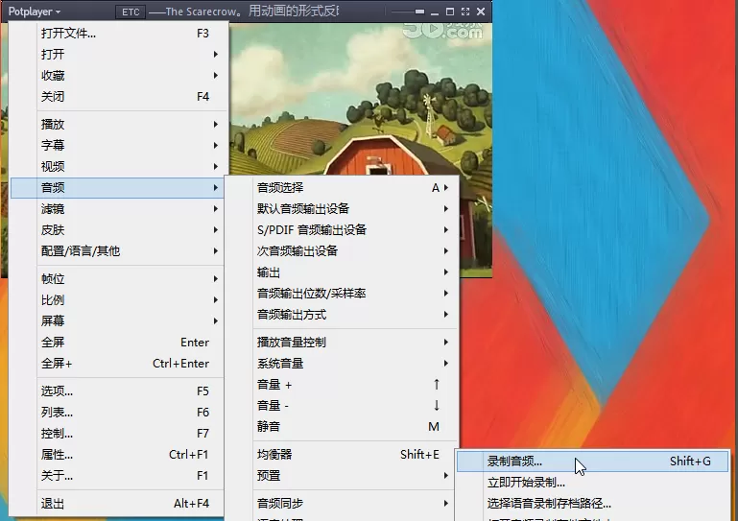Open 均衡器 Shift+E equalizer
The width and height of the screenshot is (738, 521).
[x=343, y=455]
